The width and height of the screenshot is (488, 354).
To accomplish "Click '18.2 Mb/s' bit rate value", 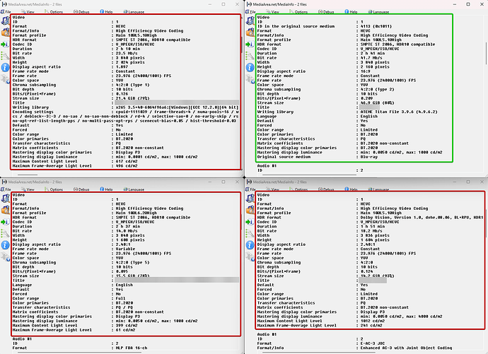I will coord(371,230).
